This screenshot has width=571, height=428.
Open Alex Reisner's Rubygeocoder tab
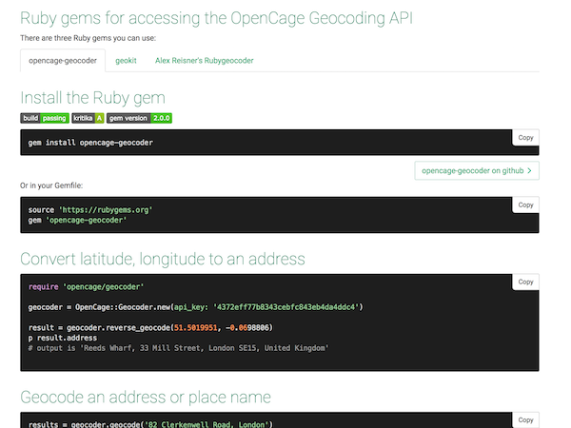click(x=205, y=61)
